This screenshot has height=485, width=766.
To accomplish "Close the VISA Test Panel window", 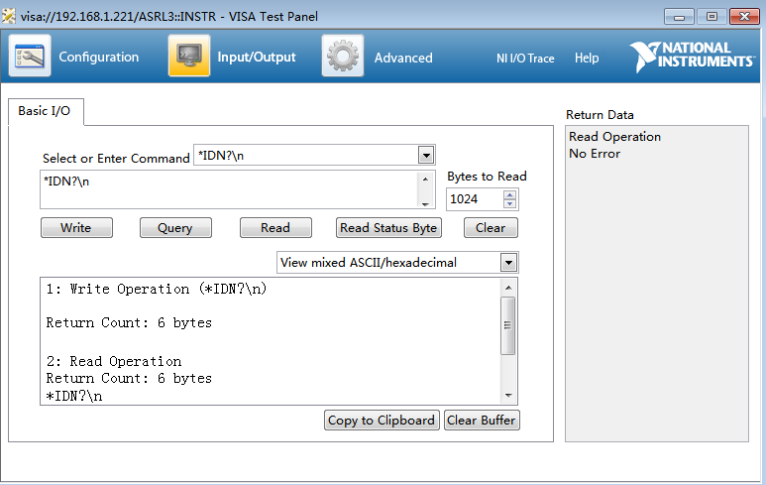I will [744, 17].
